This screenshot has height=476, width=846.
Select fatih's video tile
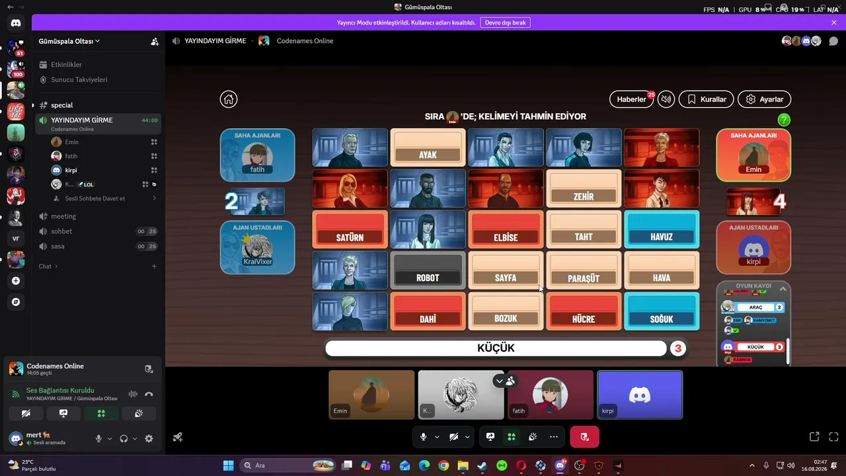[x=551, y=395]
